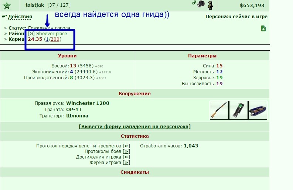Open Достижения игрока arrow link
Viewport: 293px width, 190px height.
(x=126, y=157)
